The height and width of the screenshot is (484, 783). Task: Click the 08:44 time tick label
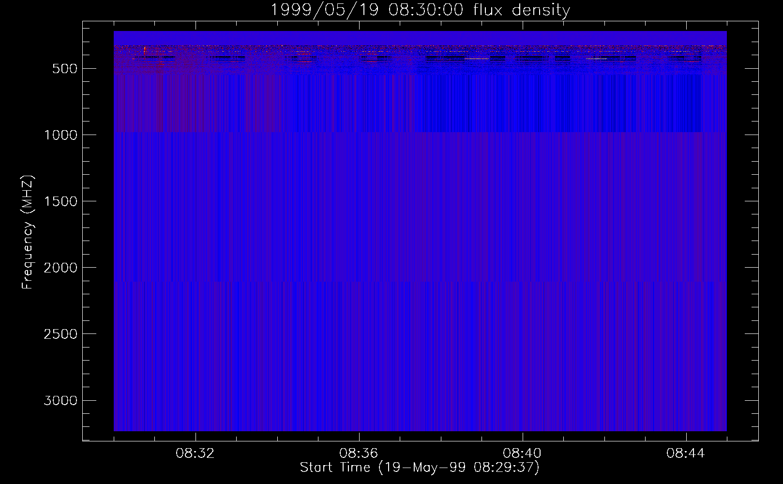click(x=686, y=454)
